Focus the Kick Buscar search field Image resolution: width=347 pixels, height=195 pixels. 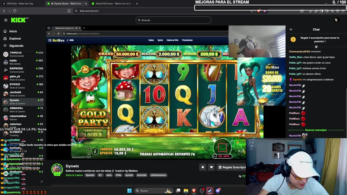tap(173, 20)
